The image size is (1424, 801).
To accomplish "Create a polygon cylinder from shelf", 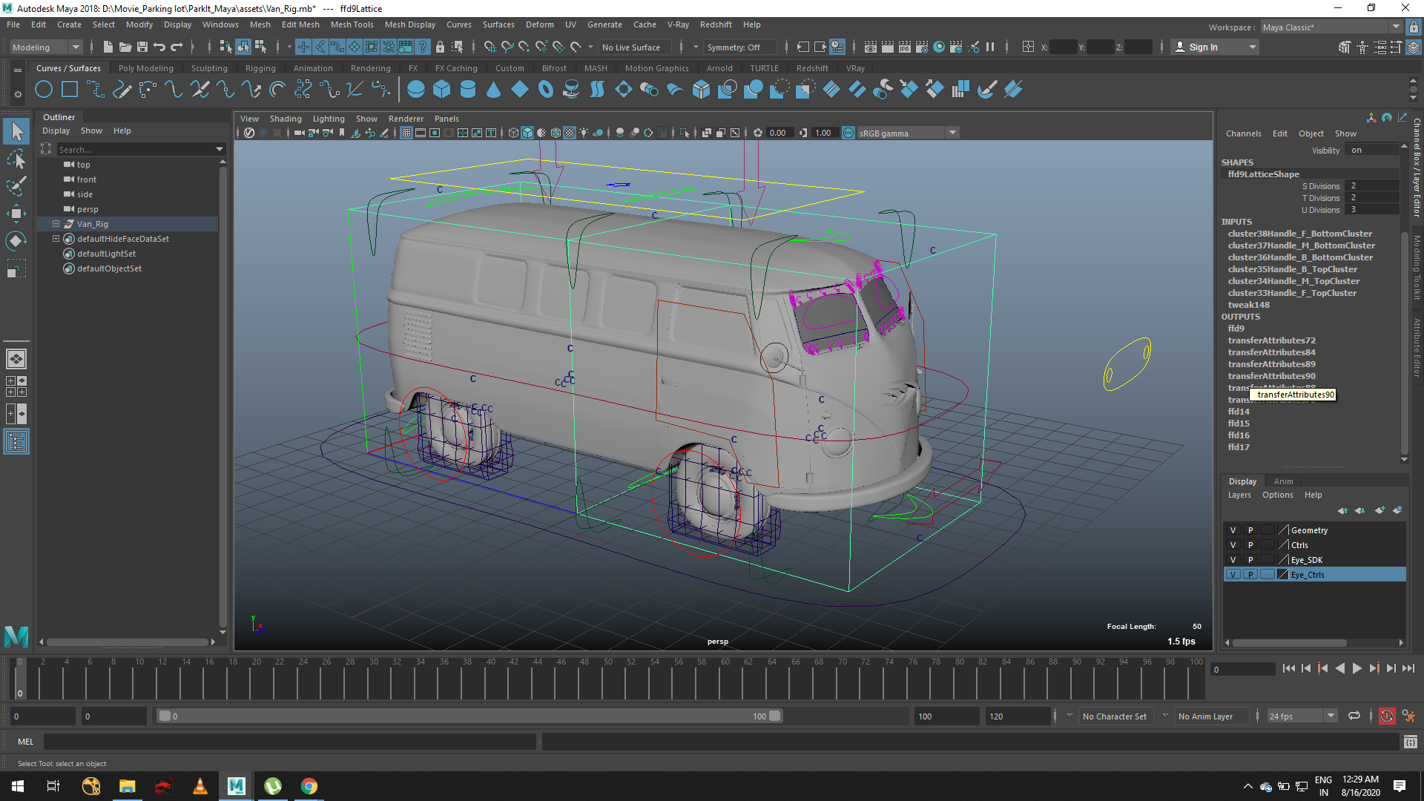I will (x=468, y=90).
